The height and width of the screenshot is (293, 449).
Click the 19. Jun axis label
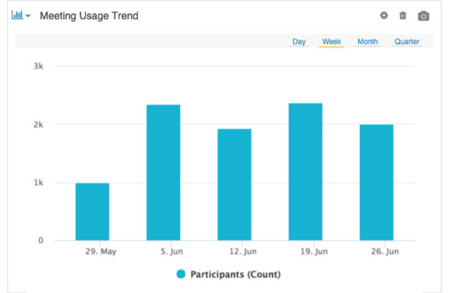click(313, 251)
